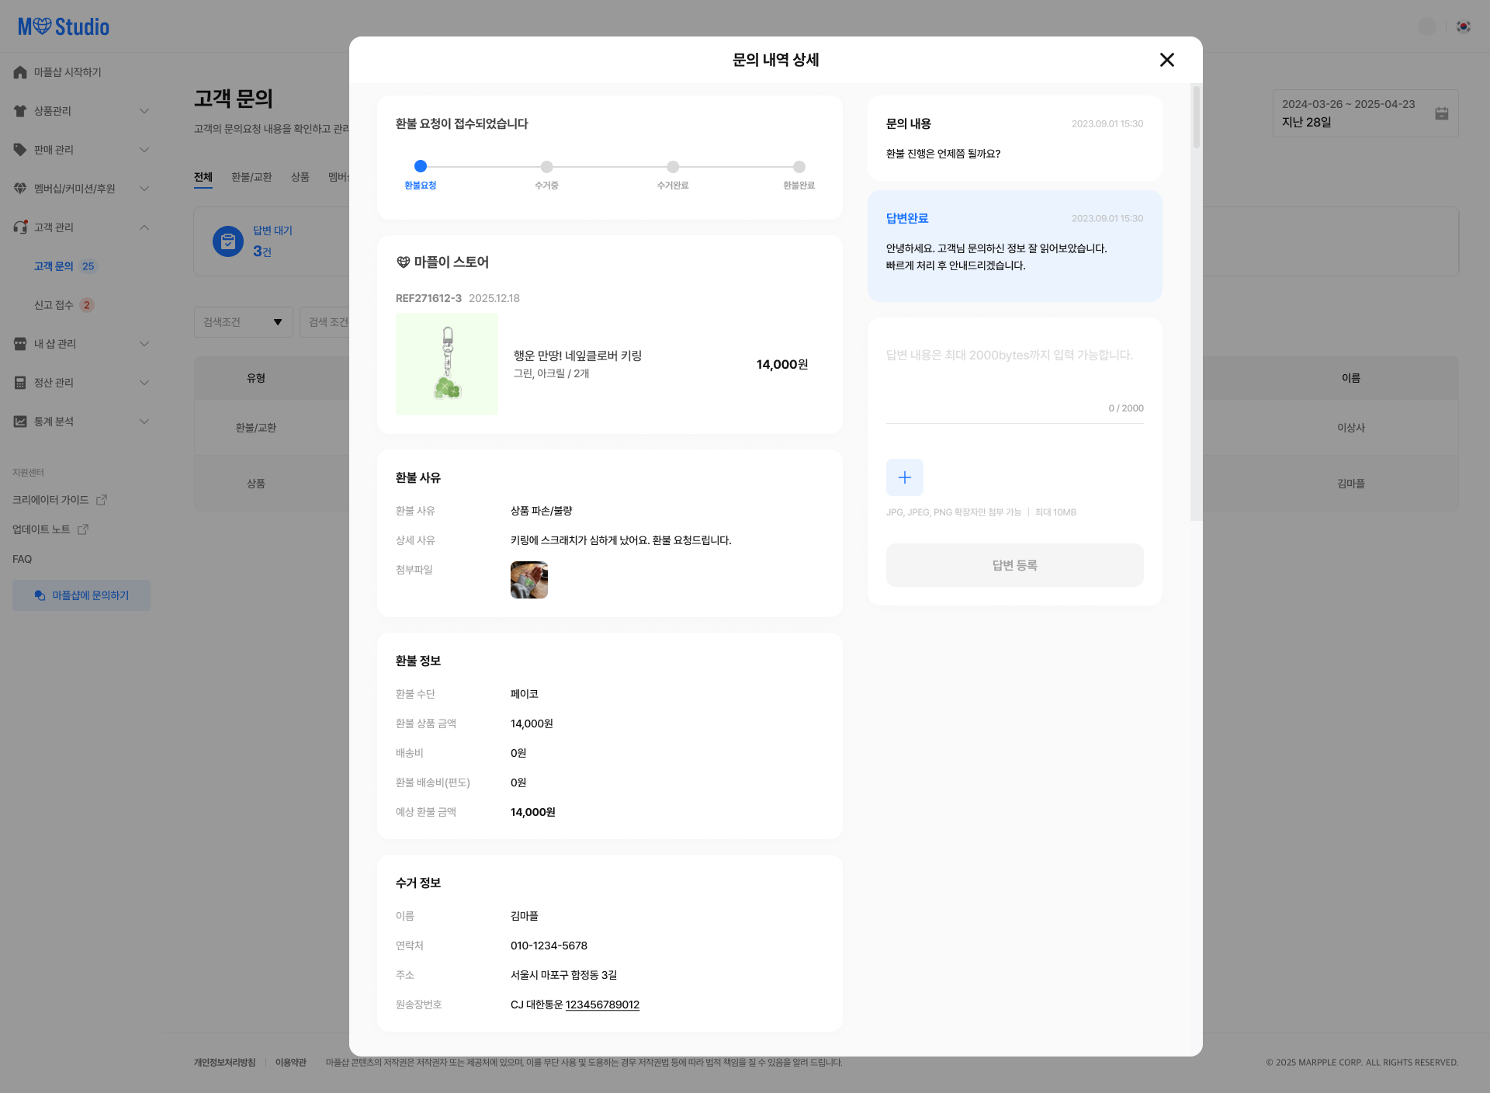Click the 환불완료 progress step dot
Image resolution: width=1490 pixels, height=1093 pixels.
click(x=799, y=166)
